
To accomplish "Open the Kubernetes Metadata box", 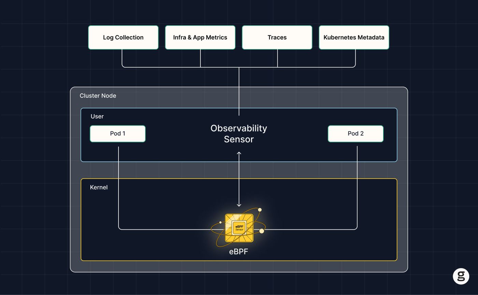I will pyautogui.click(x=354, y=38).
